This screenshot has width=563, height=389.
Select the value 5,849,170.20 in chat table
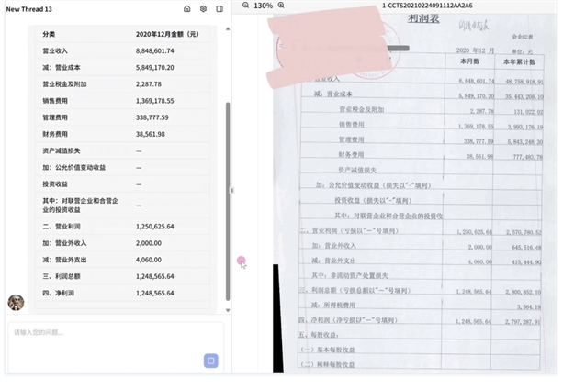tap(154, 67)
